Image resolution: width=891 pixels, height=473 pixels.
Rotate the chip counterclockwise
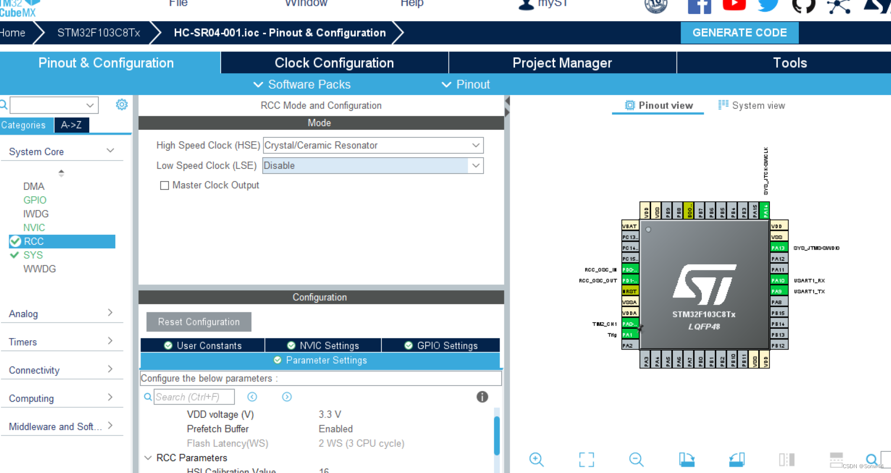point(737,459)
